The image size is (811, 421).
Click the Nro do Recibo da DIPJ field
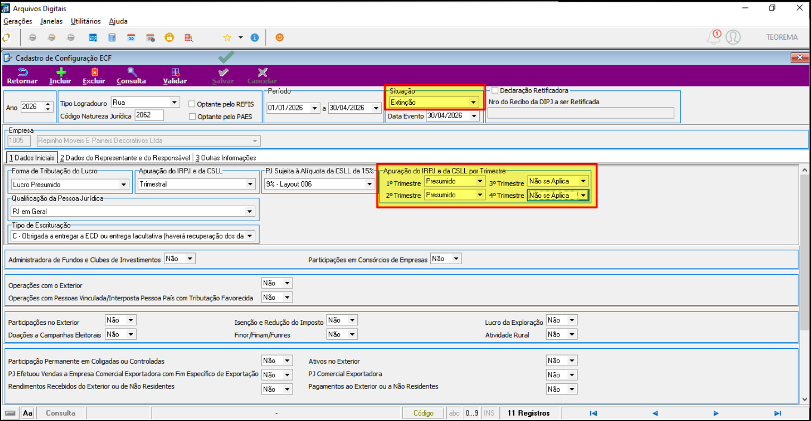click(x=581, y=113)
